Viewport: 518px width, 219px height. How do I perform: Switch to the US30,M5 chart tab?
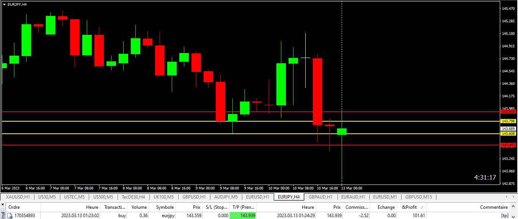47,197
